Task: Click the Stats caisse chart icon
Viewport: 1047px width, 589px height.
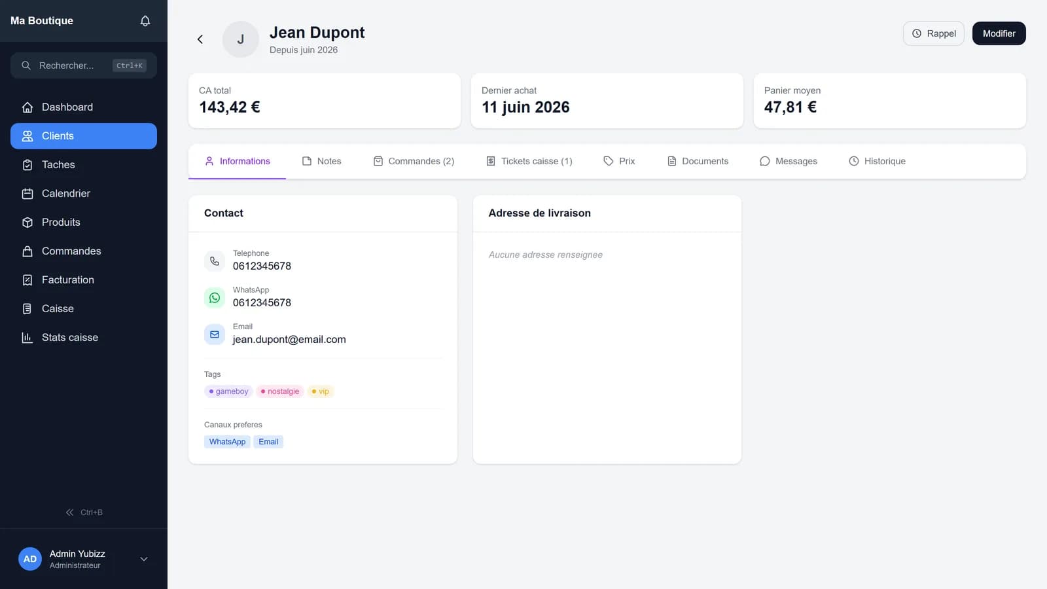Action: 27,338
